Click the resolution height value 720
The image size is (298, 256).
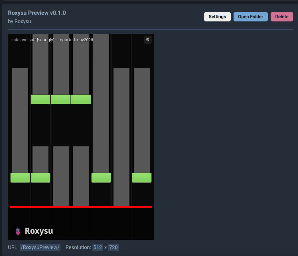pos(113,247)
